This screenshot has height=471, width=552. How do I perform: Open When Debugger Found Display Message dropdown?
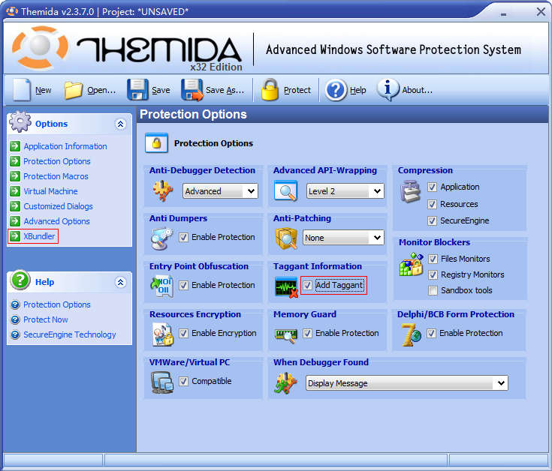coord(407,383)
